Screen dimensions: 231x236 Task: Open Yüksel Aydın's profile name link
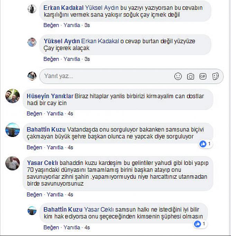(x=62, y=41)
